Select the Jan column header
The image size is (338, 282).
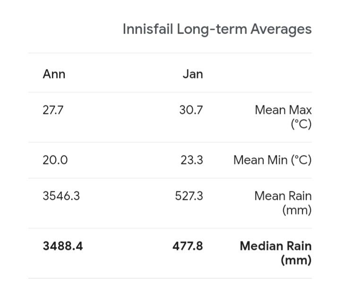click(192, 74)
